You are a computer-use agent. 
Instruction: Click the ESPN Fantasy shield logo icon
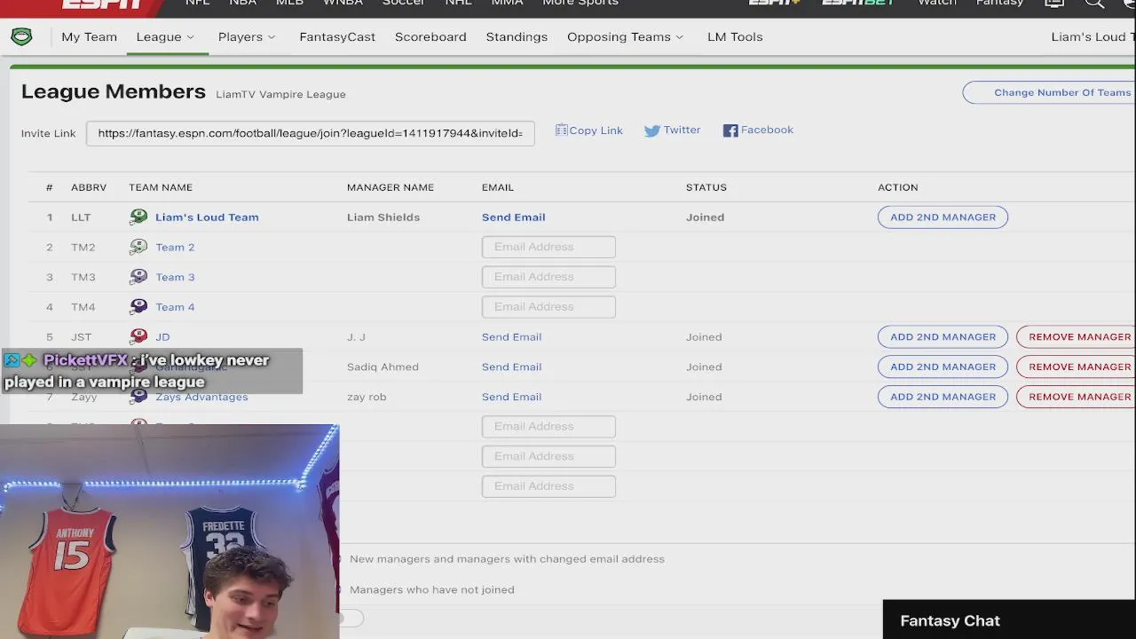tap(21, 36)
